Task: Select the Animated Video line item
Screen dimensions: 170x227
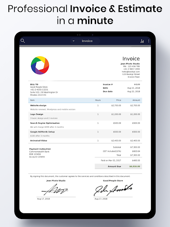Action: [x=85, y=141]
